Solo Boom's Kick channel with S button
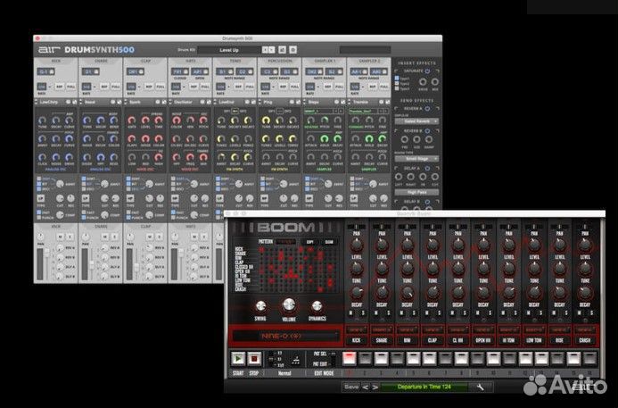This screenshot has height=408, width=618. point(363,312)
